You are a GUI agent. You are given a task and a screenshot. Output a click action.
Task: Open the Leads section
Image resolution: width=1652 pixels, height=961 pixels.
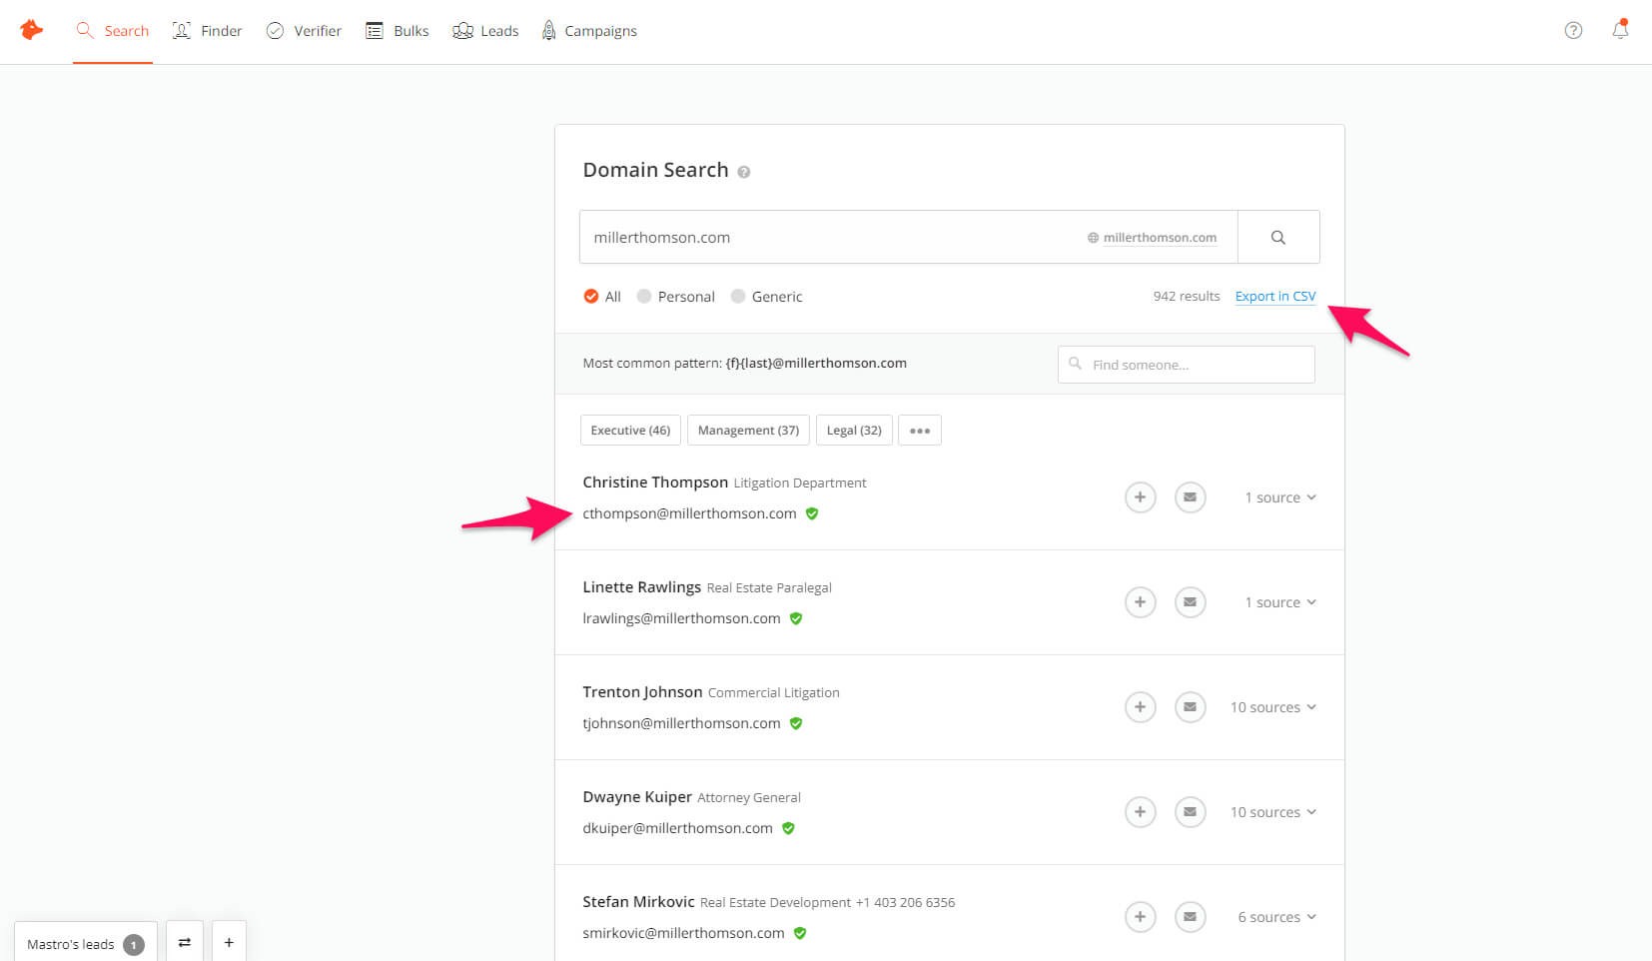(x=485, y=30)
